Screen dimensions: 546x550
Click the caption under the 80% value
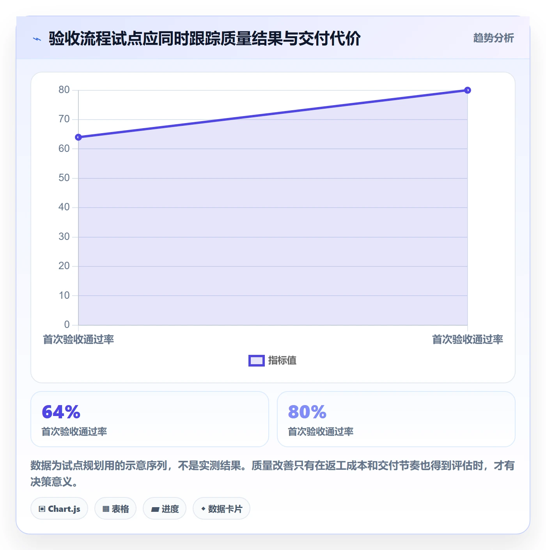[321, 432]
